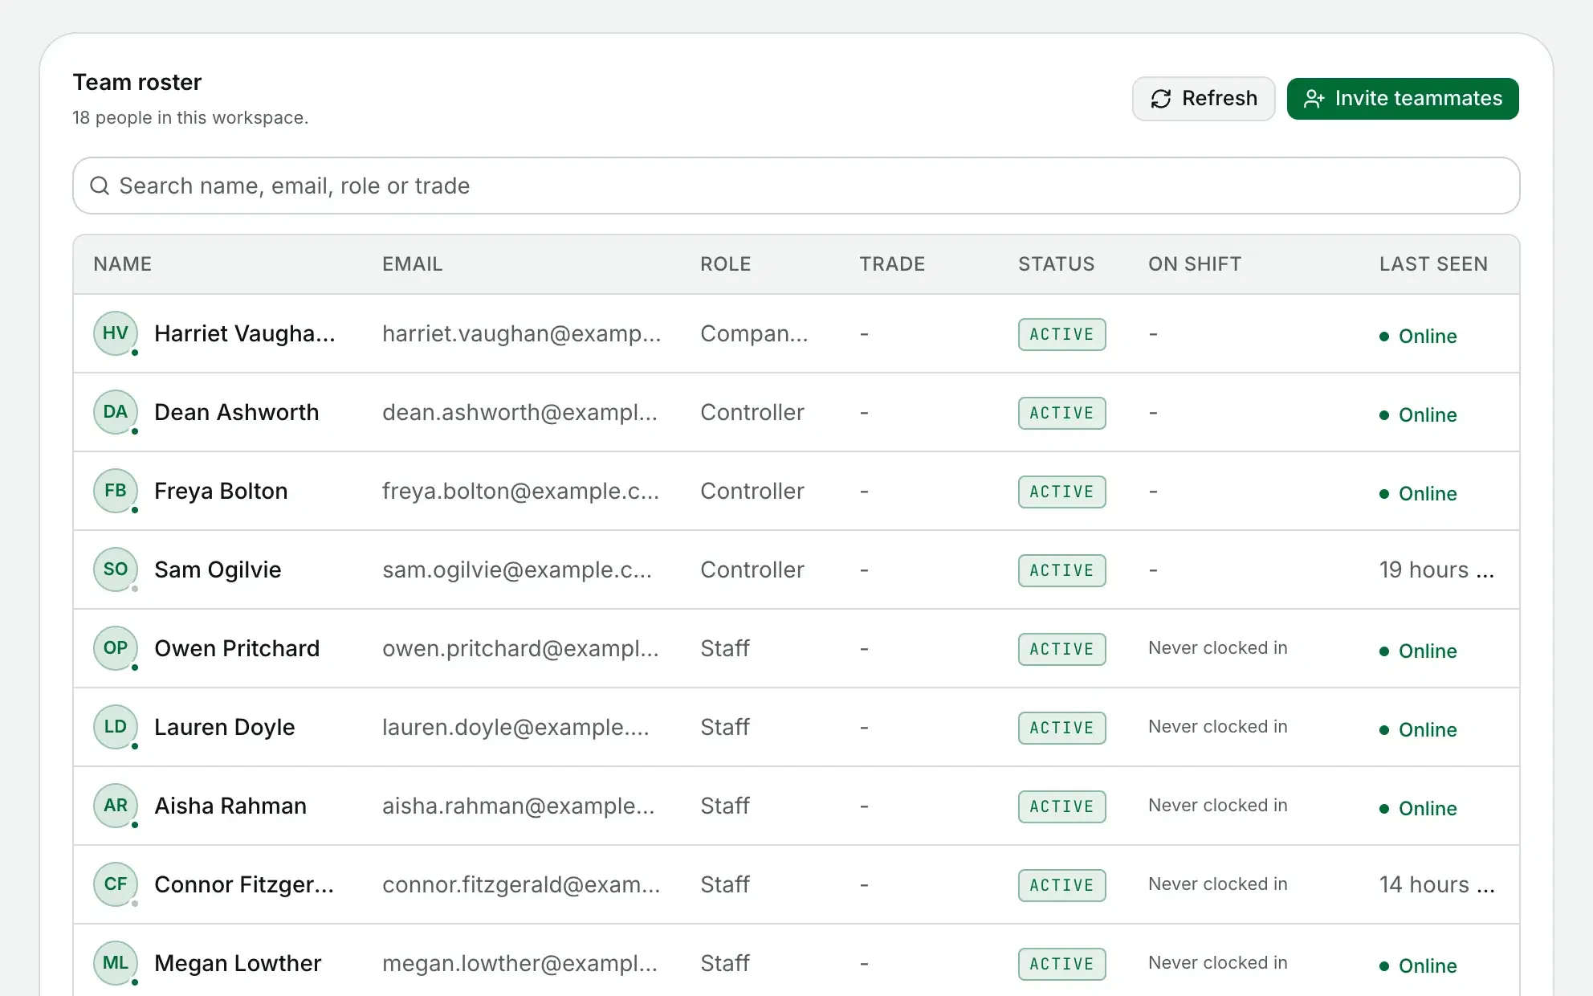Click the '18 people in this workspace.' subtitle

click(190, 117)
